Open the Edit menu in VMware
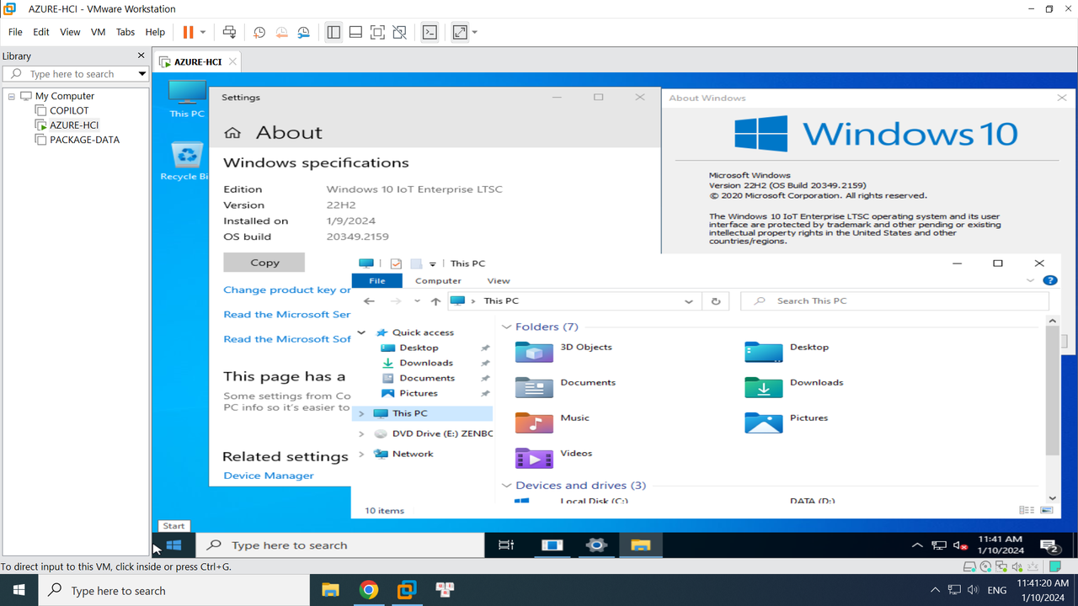1078x606 pixels. click(x=41, y=32)
